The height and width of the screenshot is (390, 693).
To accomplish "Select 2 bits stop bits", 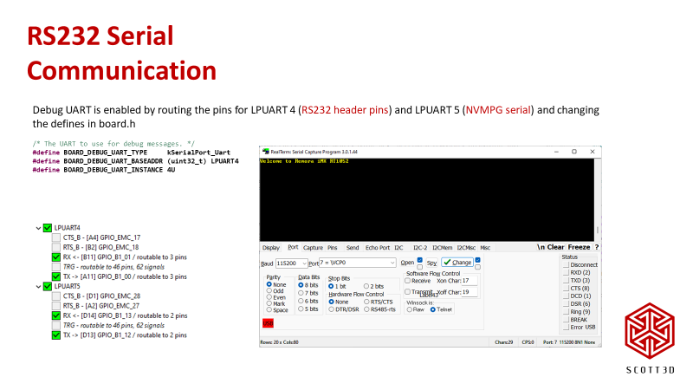I will tap(366, 287).
